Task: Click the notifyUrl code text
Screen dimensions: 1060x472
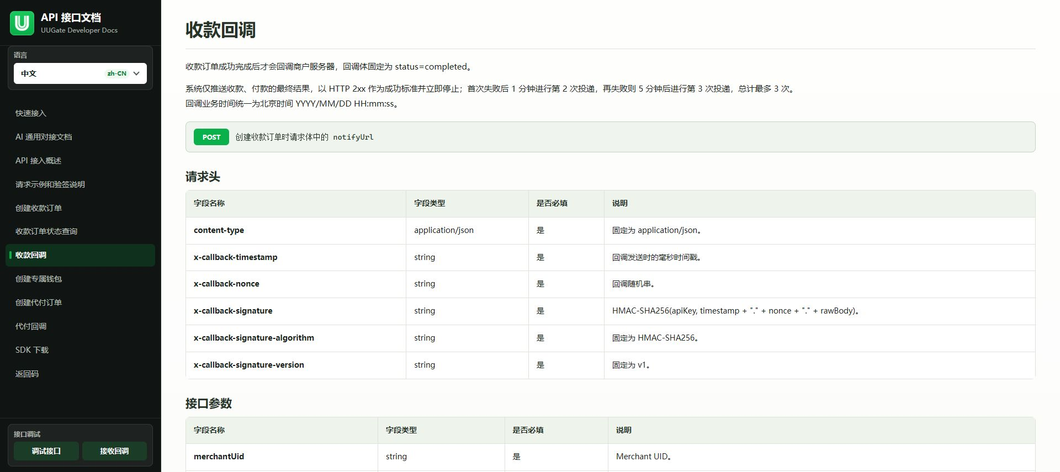Action: point(353,137)
